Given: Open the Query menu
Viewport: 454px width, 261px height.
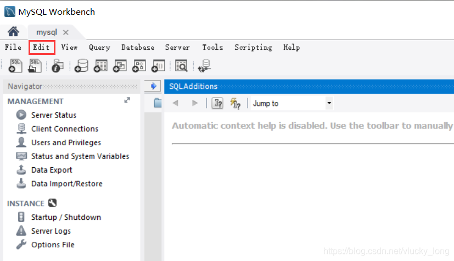Looking at the screenshot, I should click(99, 47).
